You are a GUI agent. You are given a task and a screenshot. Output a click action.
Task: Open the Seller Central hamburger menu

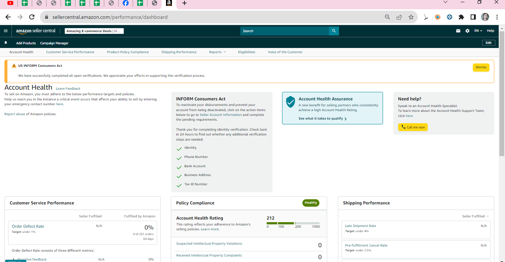[x=6, y=31]
